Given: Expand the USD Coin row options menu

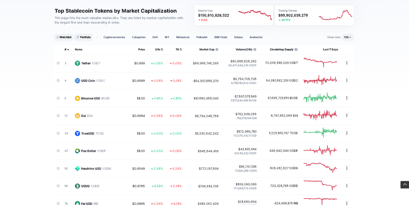Looking at the screenshot, I should (x=347, y=81).
